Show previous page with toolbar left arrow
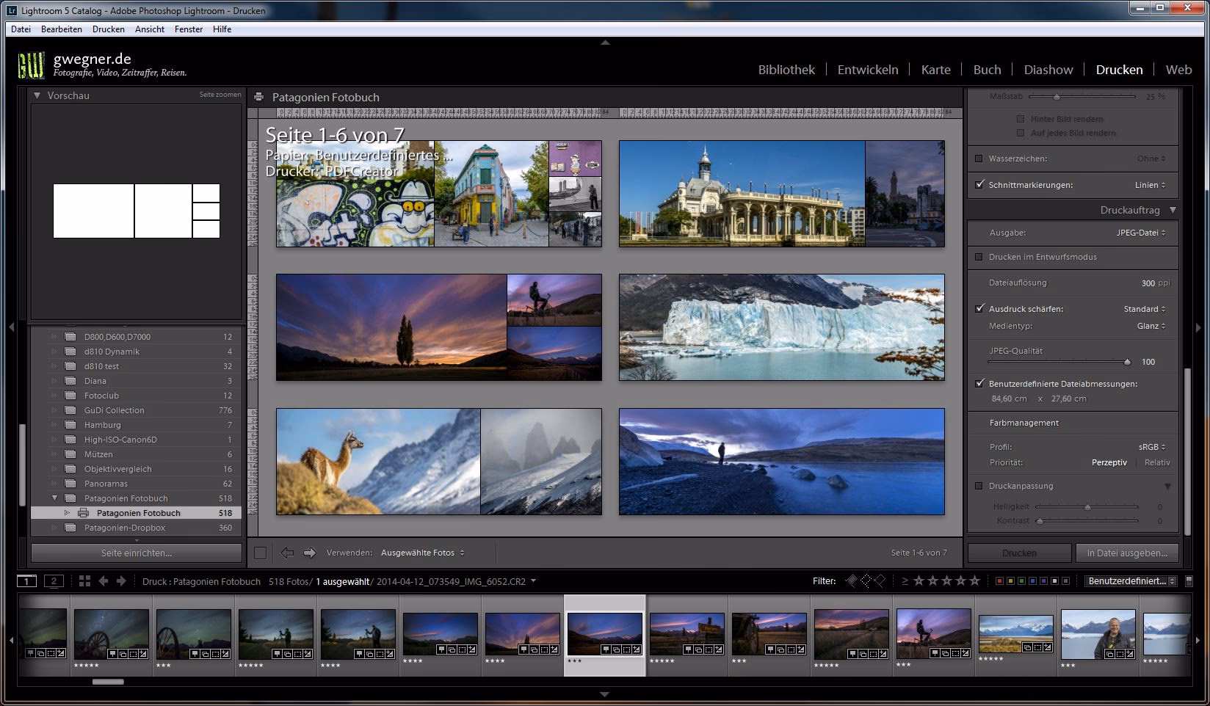The width and height of the screenshot is (1210, 706). pos(287,553)
